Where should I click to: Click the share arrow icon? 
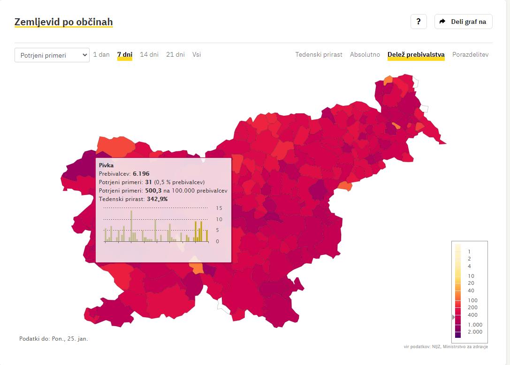tap(442, 22)
